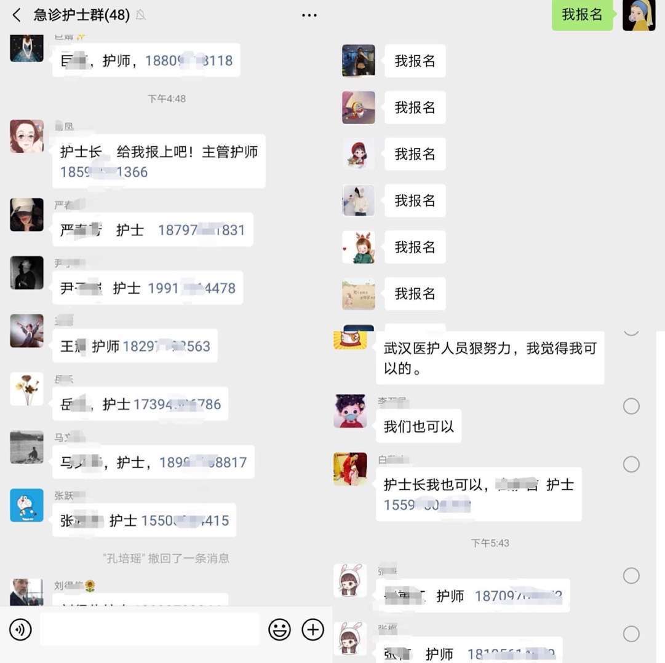
Task: Tap the masked cartoon avatar beside 我们也可以
Action: tap(350, 411)
